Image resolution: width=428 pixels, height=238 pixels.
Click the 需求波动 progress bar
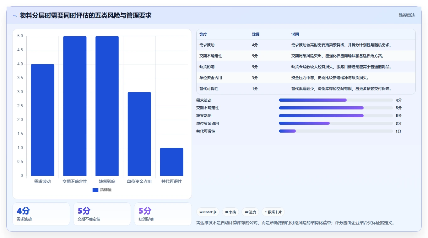[x=336, y=100]
